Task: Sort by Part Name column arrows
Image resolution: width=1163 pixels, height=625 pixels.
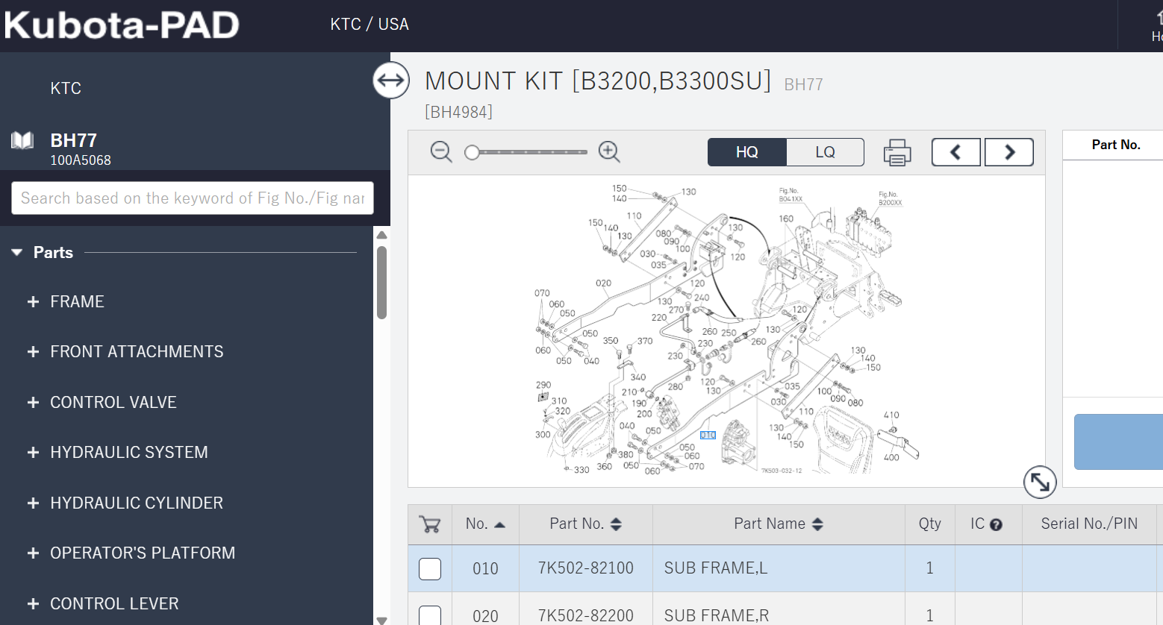Action: point(817,524)
